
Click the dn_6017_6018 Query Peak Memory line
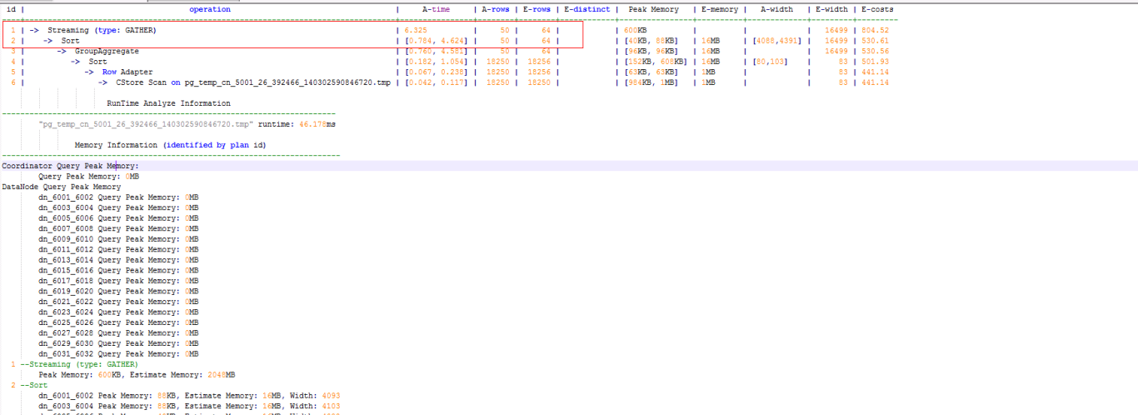(118, 281)
